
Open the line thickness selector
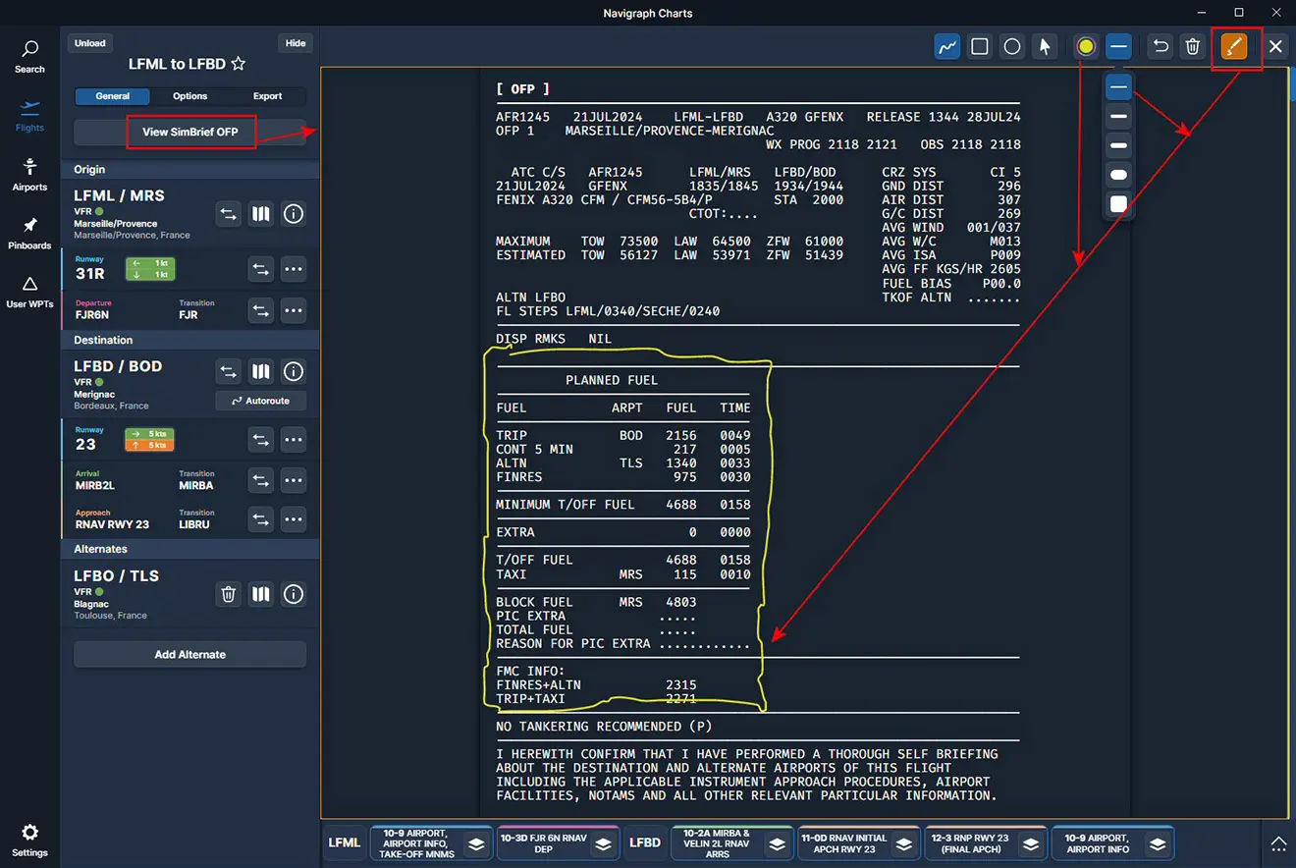pyautogui.click(x=1118, y=46)
